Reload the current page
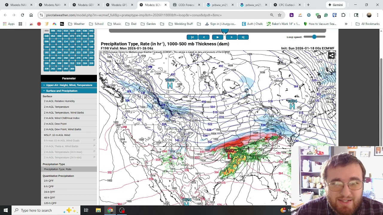The height and width of the screenshot is (215, 383). pos(22,15)
